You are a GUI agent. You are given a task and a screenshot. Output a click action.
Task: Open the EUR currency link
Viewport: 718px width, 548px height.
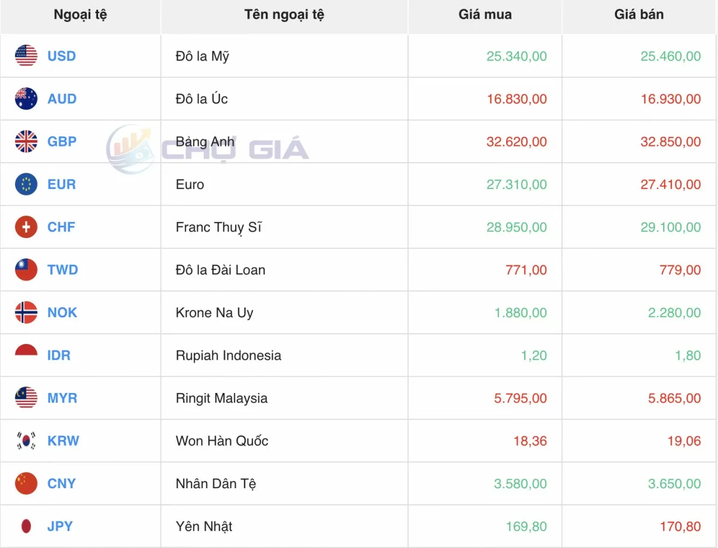(x=62, y=184)
